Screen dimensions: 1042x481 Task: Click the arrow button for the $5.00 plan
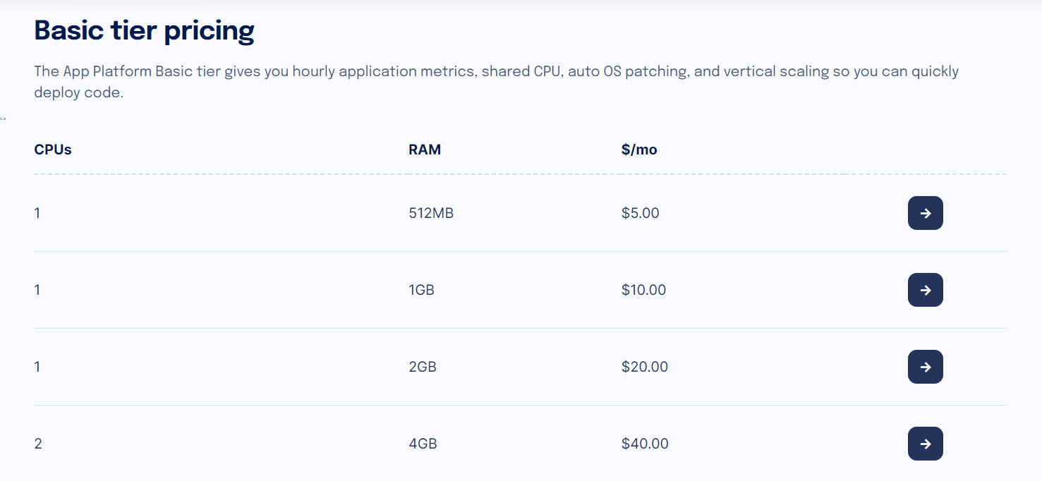[x=925, y=213]
